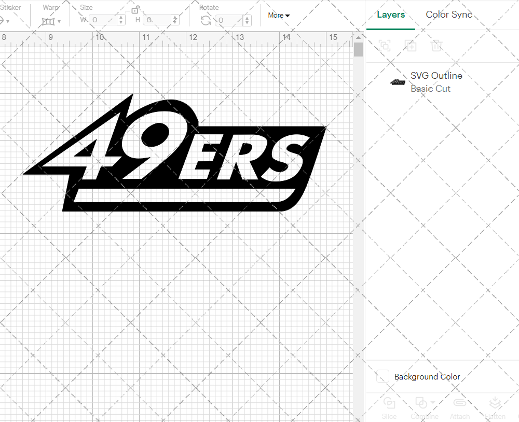Switch to the Color Sync tab
The width and height of the screenshot is (519, 422).
tap(448, 15)
